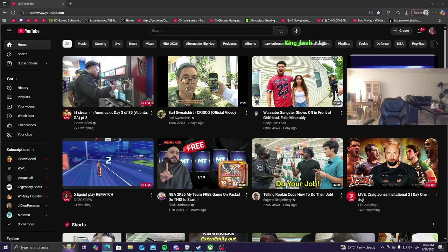Click the YouTube search field
Viewport: 448px width, 252px height.
211,31
